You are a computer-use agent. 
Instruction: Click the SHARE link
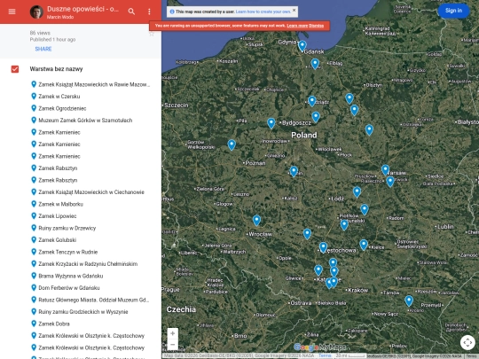(x=43, y=49)
